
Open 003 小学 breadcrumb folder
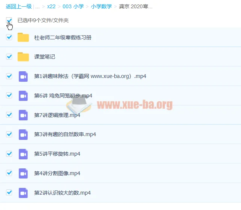pyautogui.click(x=73, y=7)
